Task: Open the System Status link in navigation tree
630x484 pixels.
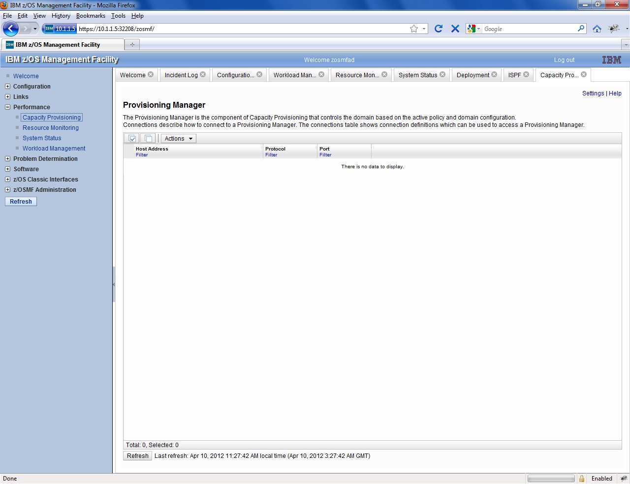Action: (42, 138)
